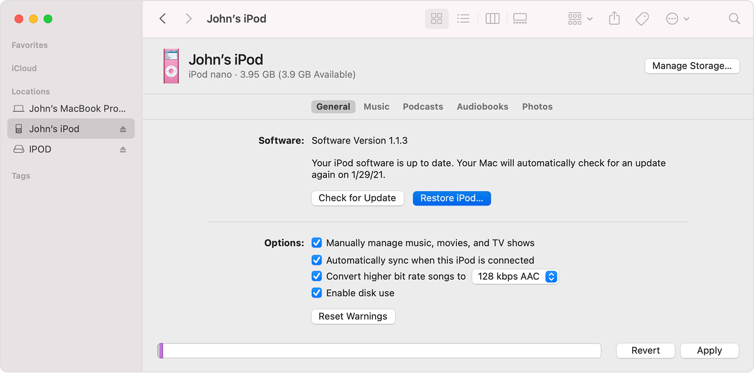The image size is (754, 373).
Task: Click the Favorites sidebar heading
Action: pyautogui.click(x=29, y=45)
